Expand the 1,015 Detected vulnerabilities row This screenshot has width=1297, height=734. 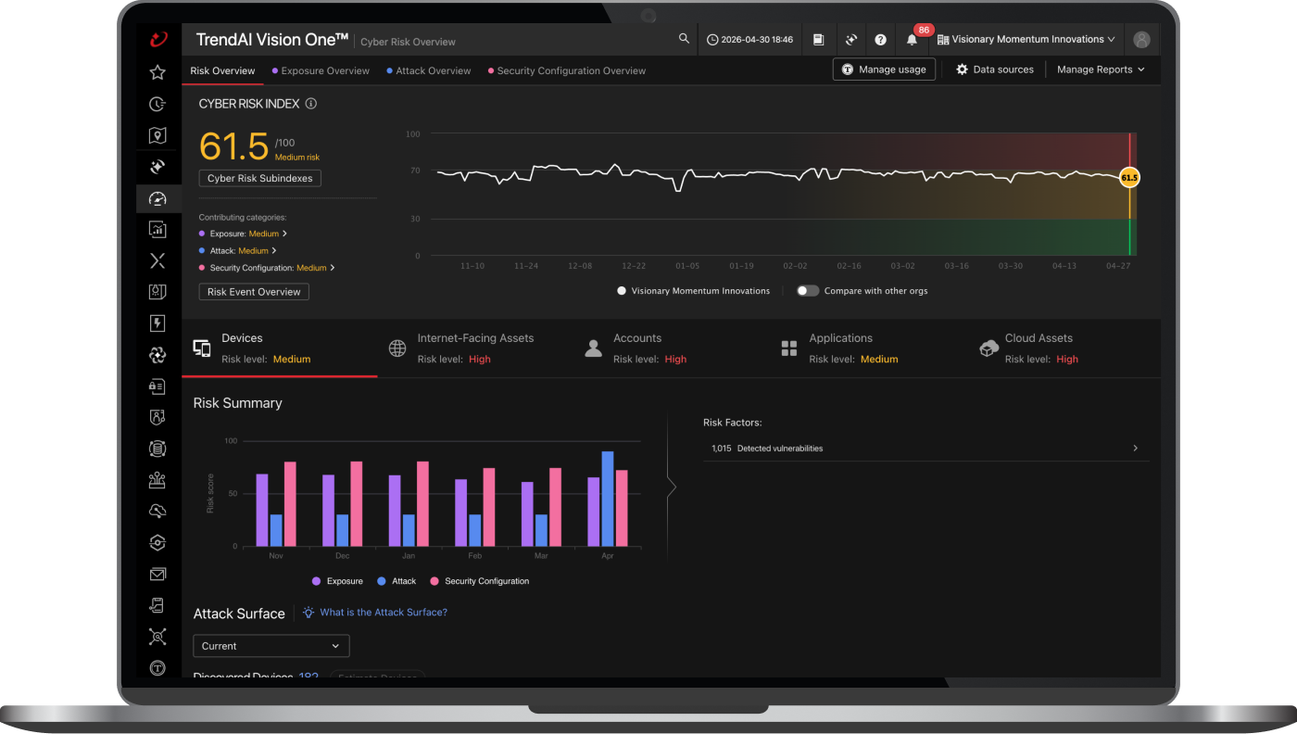(926, 449)
